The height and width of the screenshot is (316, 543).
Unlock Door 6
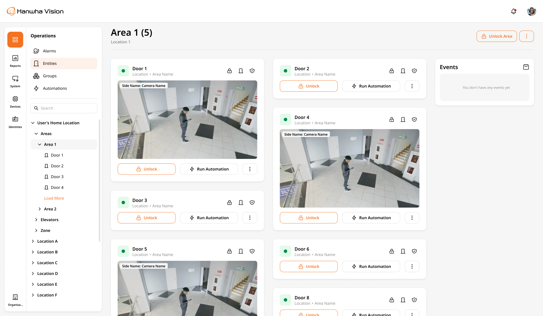coord(309,266)
